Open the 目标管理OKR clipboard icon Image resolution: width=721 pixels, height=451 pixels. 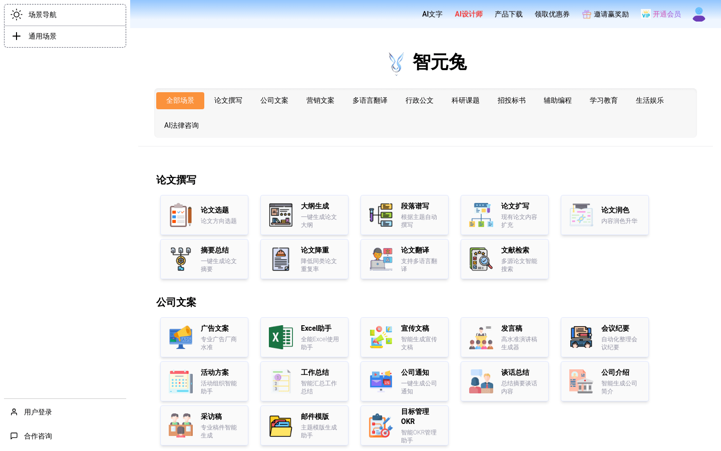tap(381, 425)
